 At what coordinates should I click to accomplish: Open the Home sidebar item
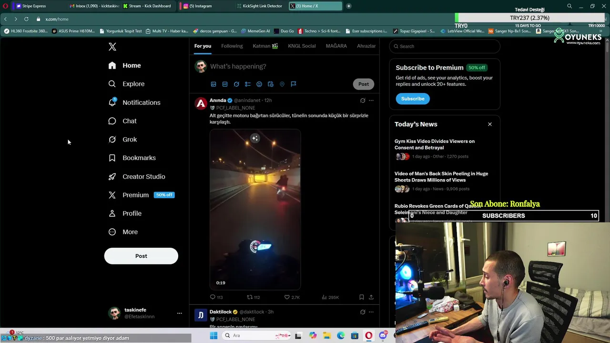point(125,65)
